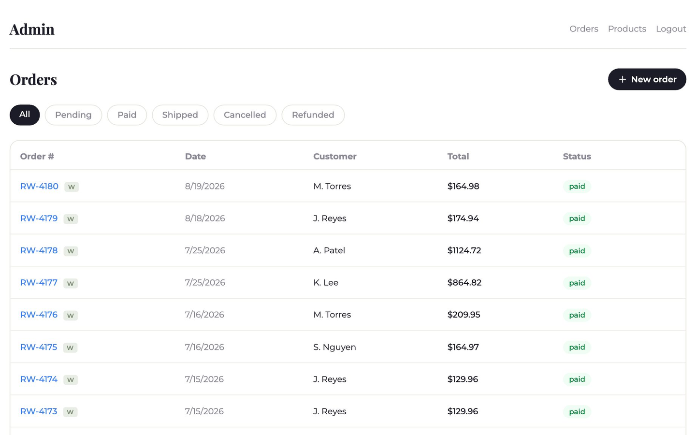Screen dimensions: 696x435
Task: Click the total $1124.72
Action: pyautogui.click(x=464, y=250)
